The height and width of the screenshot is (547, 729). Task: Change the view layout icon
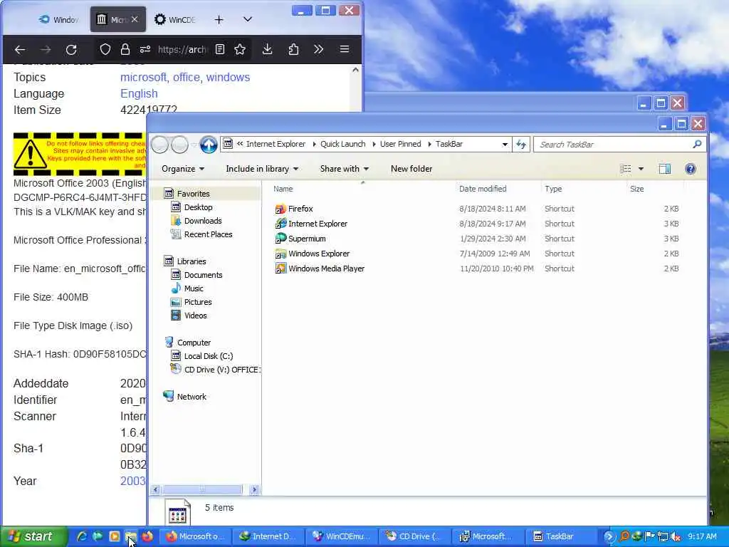(x=626, y=169)
